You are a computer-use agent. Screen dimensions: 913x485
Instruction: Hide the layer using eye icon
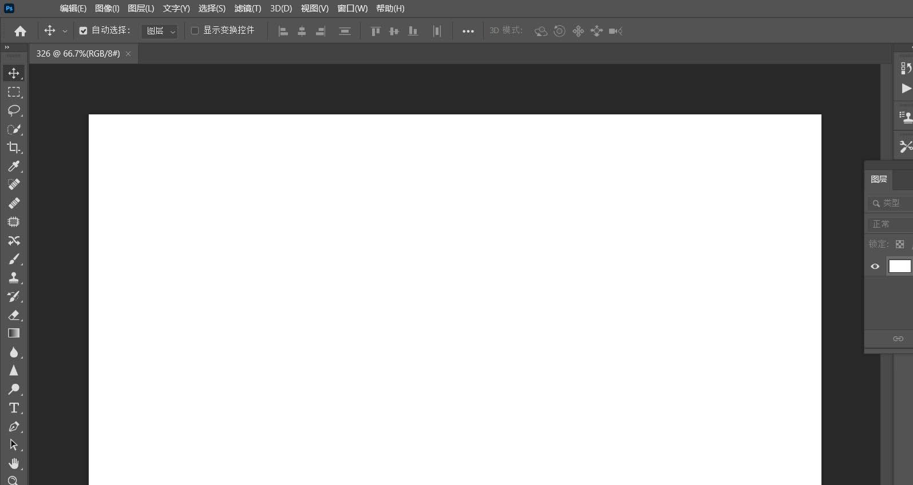[875, 267]
